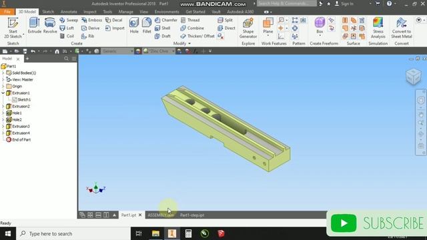This screenshot has width=427, height=240.
Task: Open the Shape Generator
Action: pos(248,28)
